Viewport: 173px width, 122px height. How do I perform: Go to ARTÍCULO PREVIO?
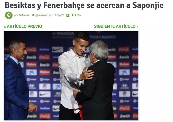point(24,26)
